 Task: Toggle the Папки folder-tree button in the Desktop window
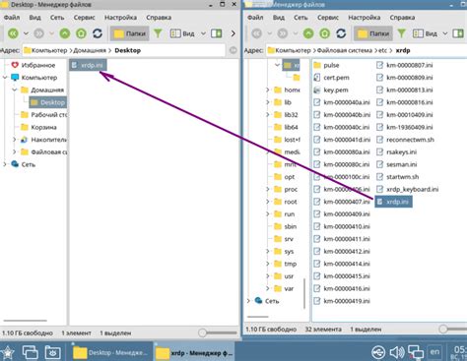coord(129,33)
